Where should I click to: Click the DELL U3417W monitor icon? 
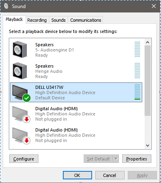point(21,93)
